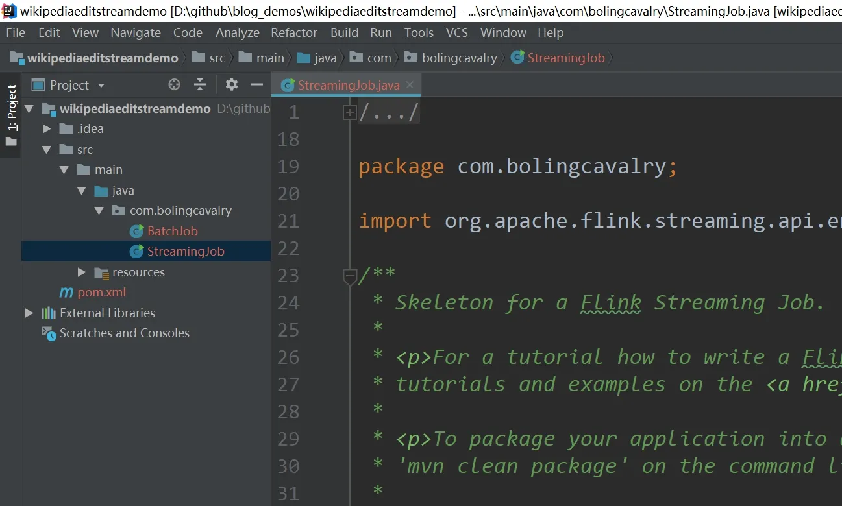Click the import statement on line 21

(x=600, y=221)
